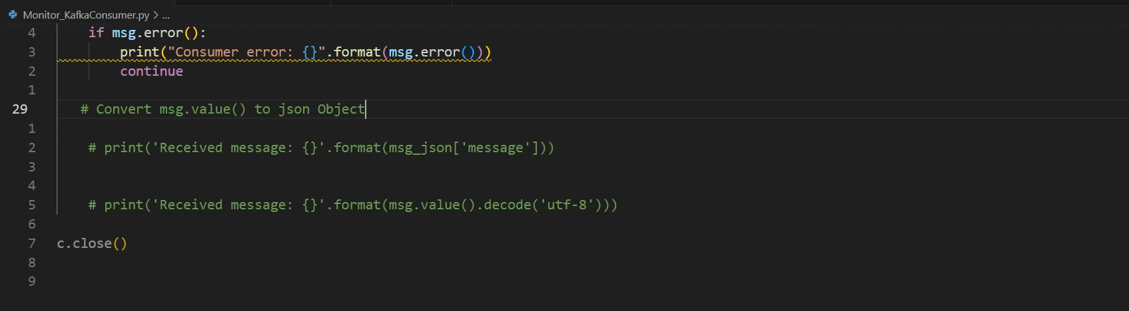Click gutter number 5 beside the decode comment
Image resolution: width=1129 pixels, height=311 pixels.
[31, 205]
